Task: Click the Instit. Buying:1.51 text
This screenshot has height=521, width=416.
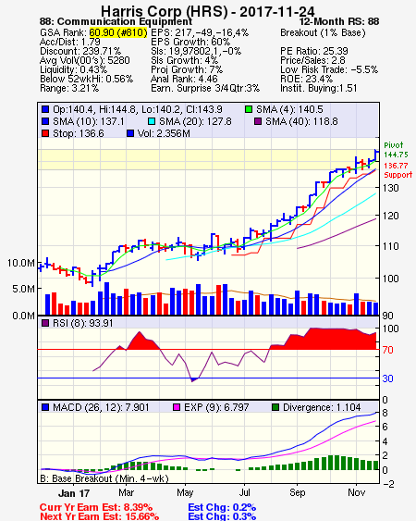Action: click(x=319, y=89)
